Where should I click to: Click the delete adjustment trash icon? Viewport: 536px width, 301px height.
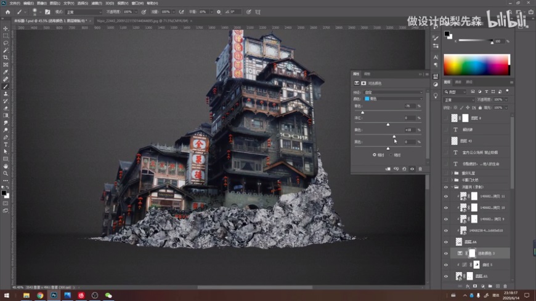420,169
